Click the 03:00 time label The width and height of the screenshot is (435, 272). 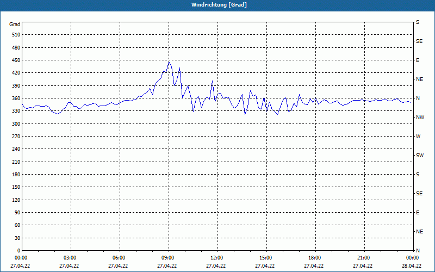coord(70,258)
